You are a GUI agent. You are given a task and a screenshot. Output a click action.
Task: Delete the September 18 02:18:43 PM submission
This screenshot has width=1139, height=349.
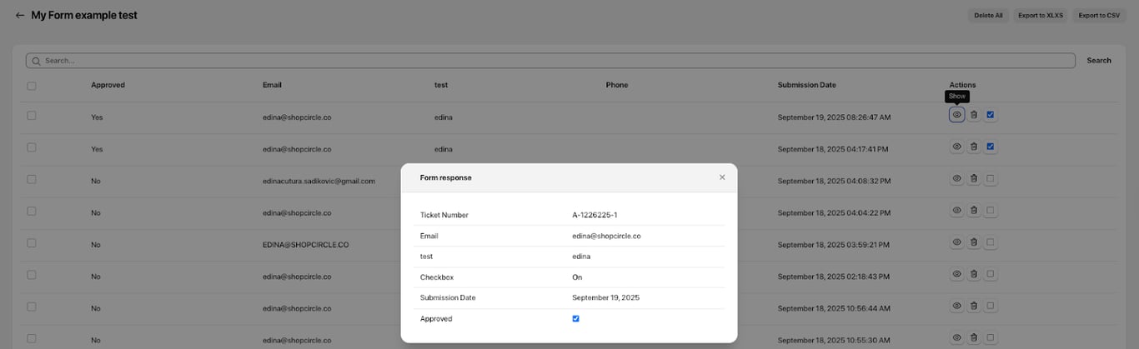pos(974,274)
